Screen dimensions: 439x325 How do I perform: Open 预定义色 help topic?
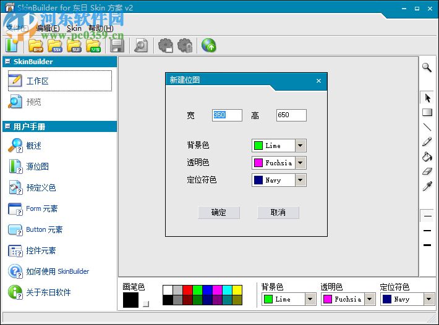click(32, 187)
